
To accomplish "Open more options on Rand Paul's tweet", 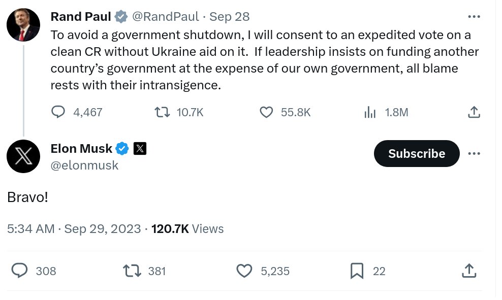I will pos(474,17).
